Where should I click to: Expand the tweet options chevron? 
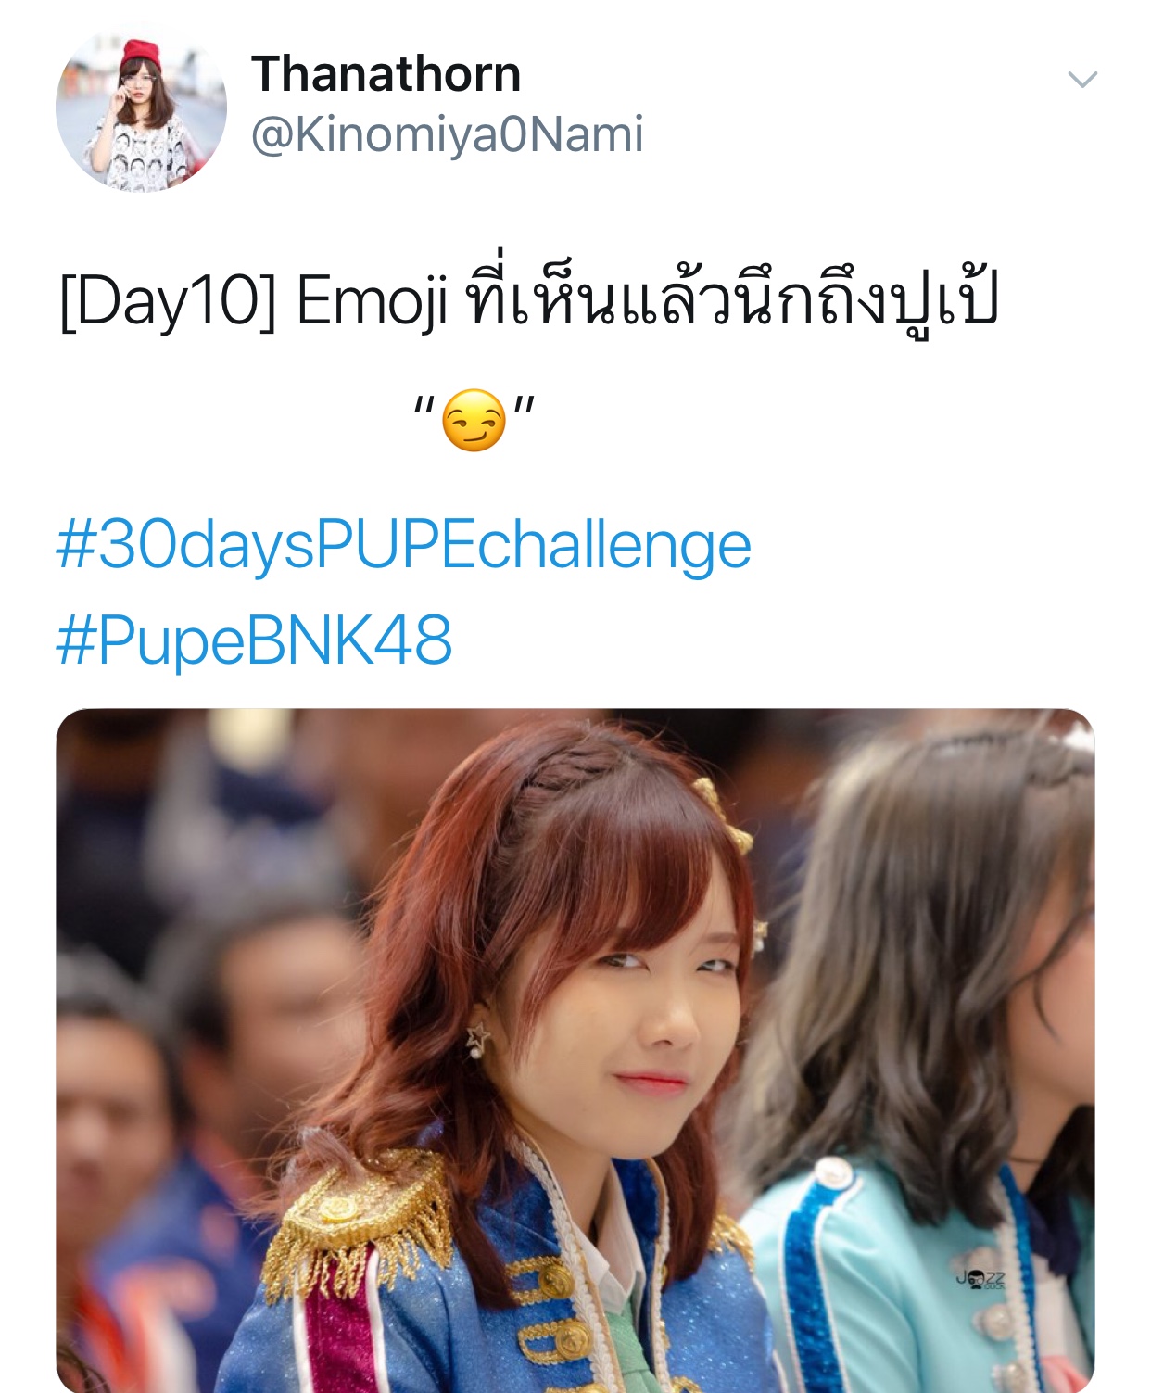coord(1082,79)
